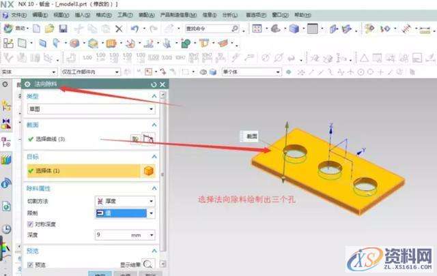This screenshot has height=276, width=437.
Task: Save the part with the floppy icon
Action: [64, 29]
